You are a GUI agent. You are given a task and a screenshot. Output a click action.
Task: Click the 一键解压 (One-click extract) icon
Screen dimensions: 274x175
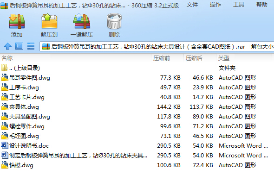click(82, 21)
